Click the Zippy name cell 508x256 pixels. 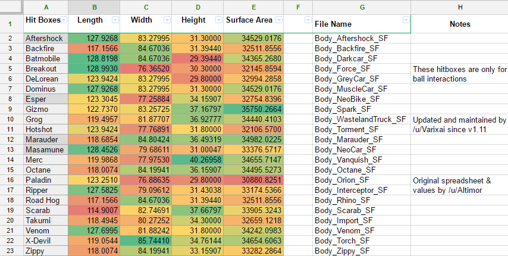[46, 251]
